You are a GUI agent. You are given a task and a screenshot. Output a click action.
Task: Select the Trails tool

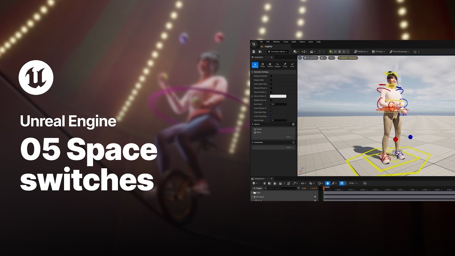(x=285, y=65)
